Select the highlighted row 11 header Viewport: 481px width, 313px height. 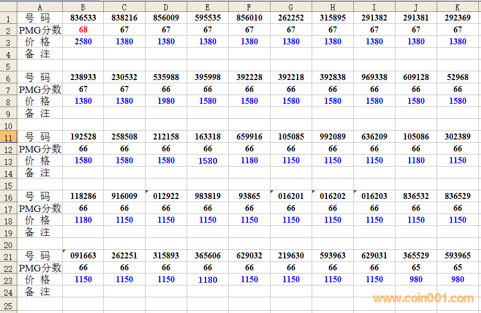[x=8, y=137]
